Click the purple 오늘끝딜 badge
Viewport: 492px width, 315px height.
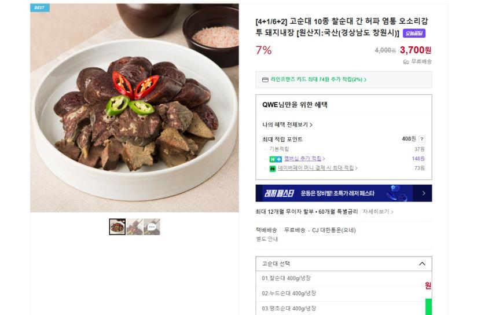point(414,33)
